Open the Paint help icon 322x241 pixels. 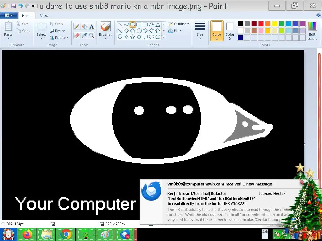pos(319,15)
